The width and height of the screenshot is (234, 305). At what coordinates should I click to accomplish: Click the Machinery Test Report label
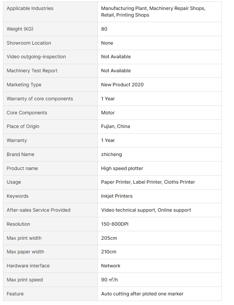pyautogui.click(x=32, y=71)
